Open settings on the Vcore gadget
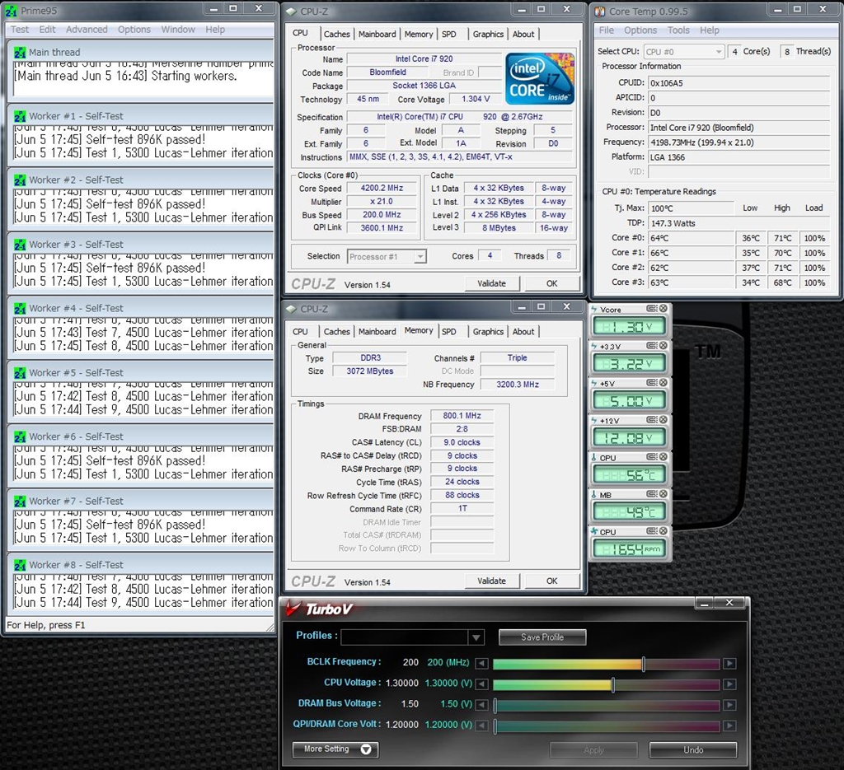Viewport: 844px width, 770px height. point(652,309)
